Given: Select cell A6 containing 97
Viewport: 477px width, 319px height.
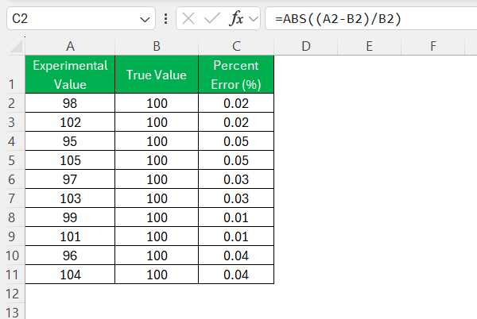Looking at the screenshot, I should click(70, 179).
